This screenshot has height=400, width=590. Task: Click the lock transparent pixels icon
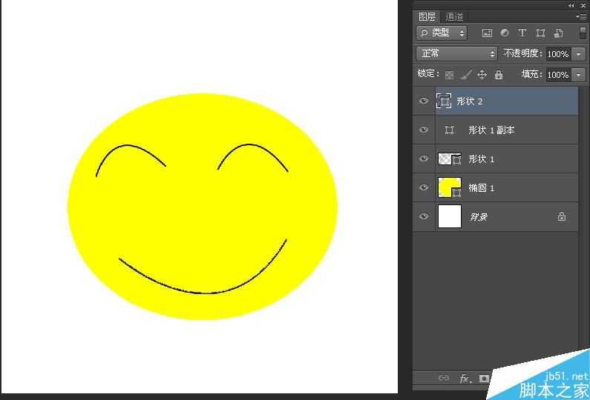(x=449, y=75)
